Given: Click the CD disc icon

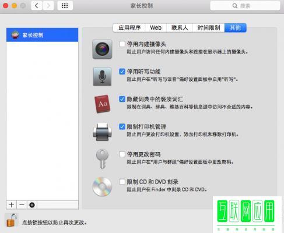Looking at the screenshot, I should (x=102, y=186).
